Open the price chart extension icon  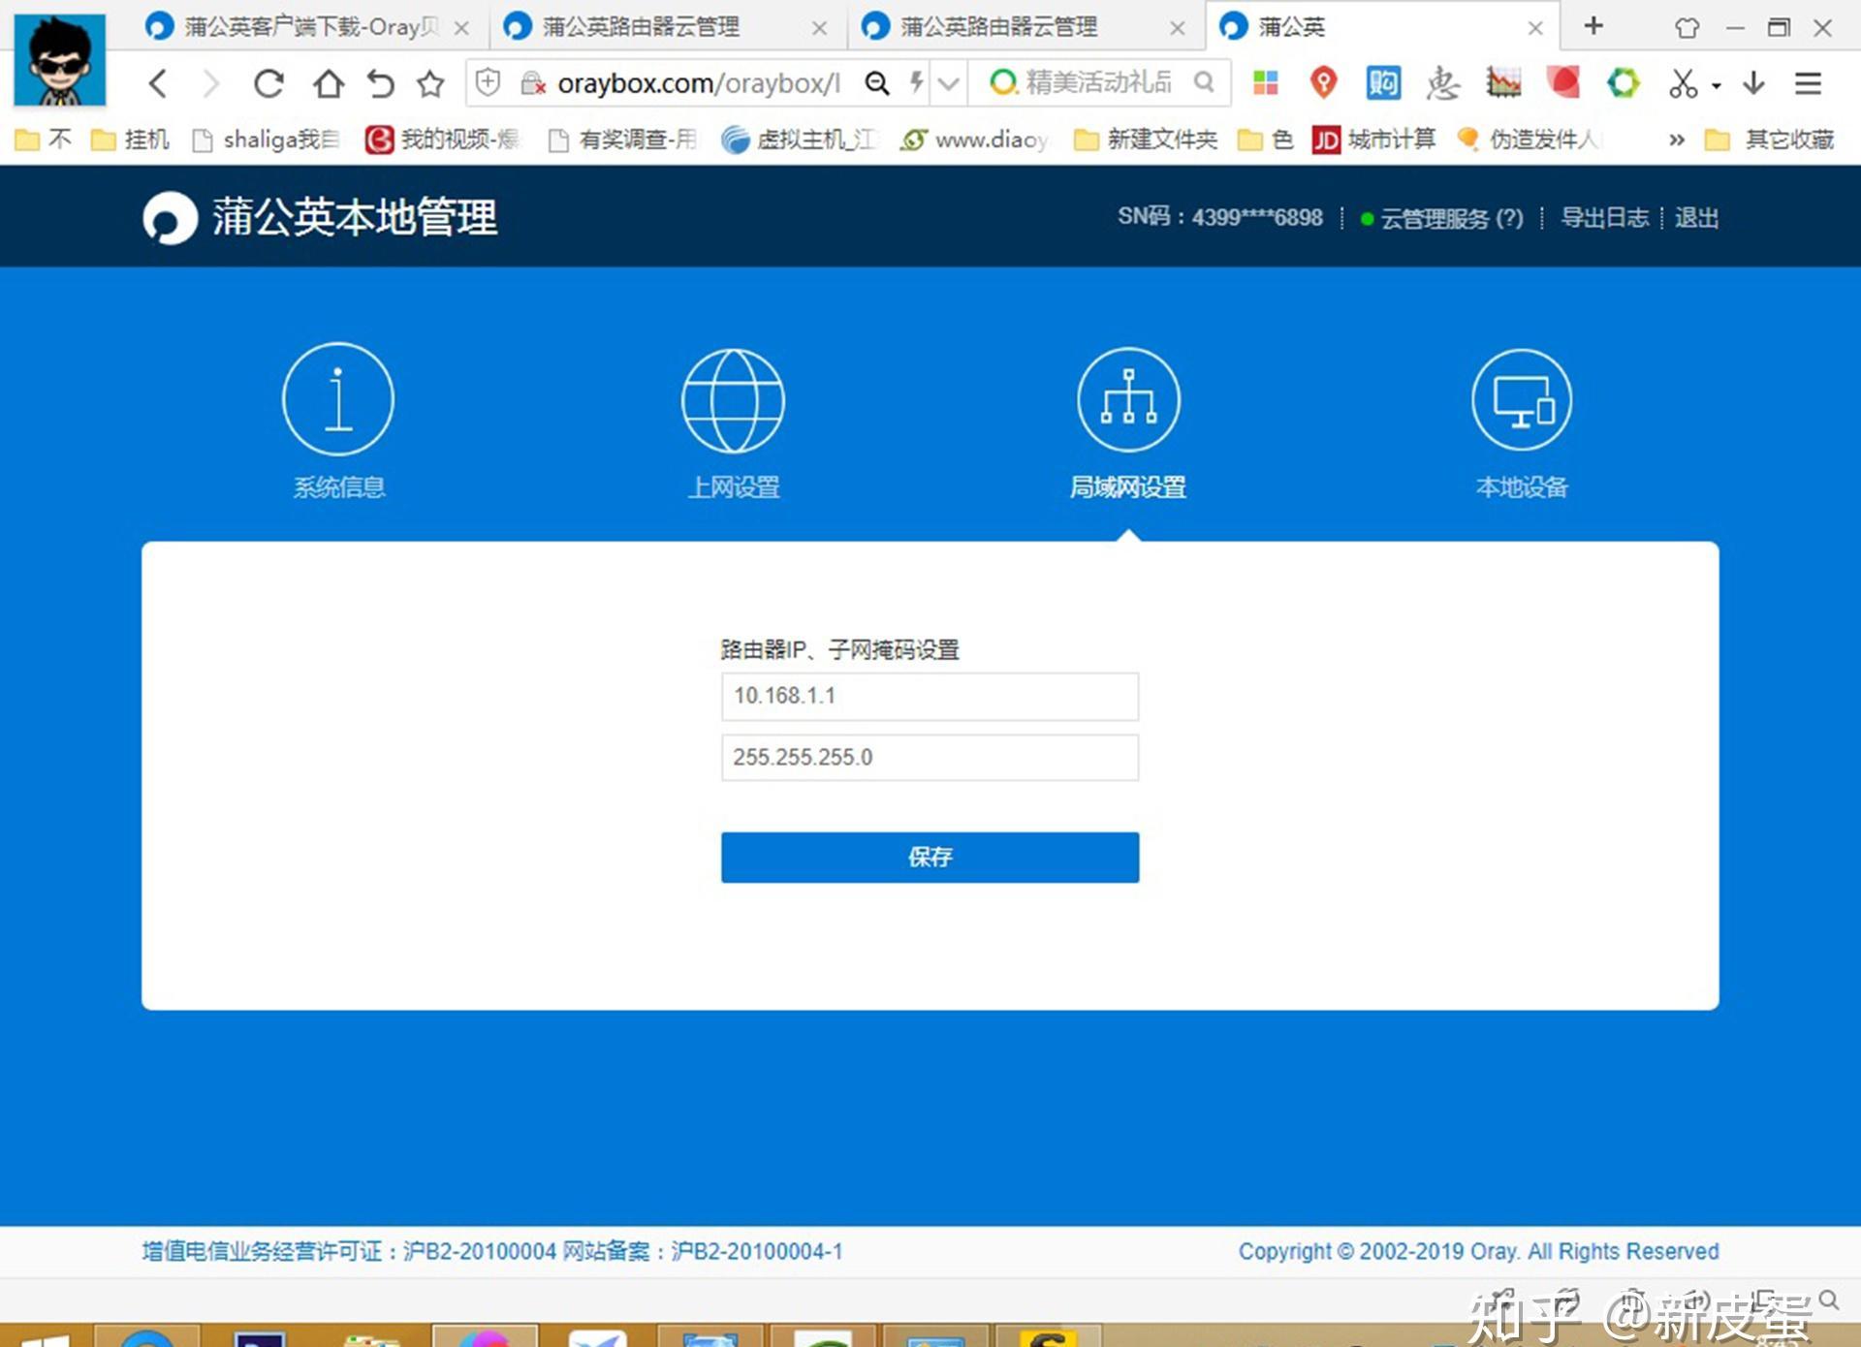(1503, 83)
